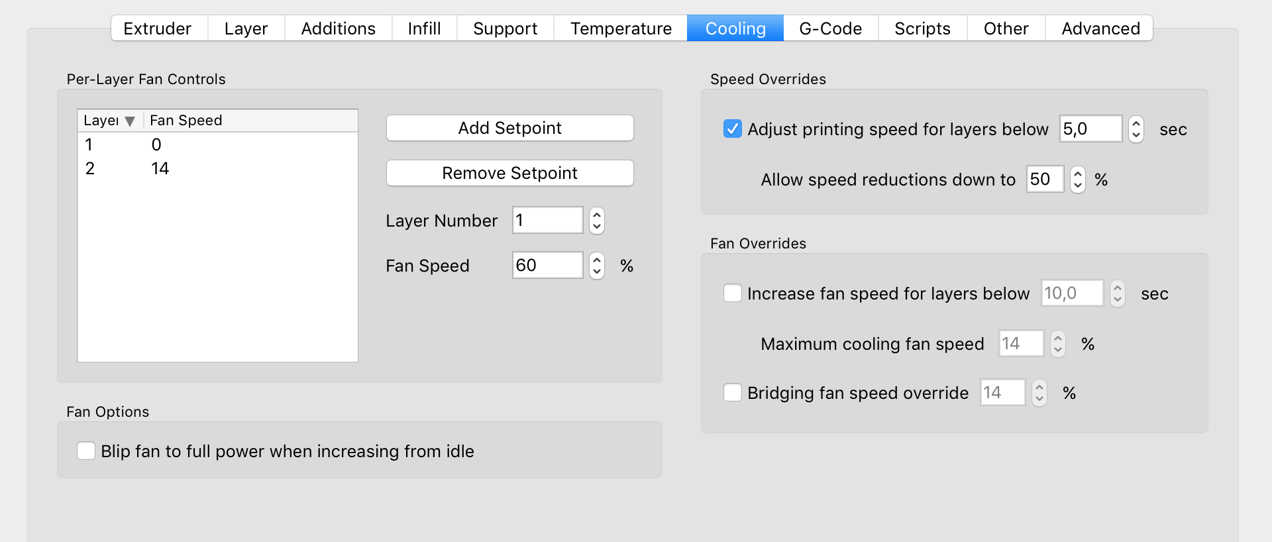The image size is (1272, 542).
Task: Click into the Layer Number input field
Action: (x=547, y=220)
